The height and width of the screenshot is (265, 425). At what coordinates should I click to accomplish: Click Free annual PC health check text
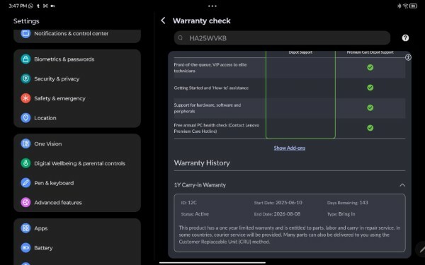click(x=217, y=128)
